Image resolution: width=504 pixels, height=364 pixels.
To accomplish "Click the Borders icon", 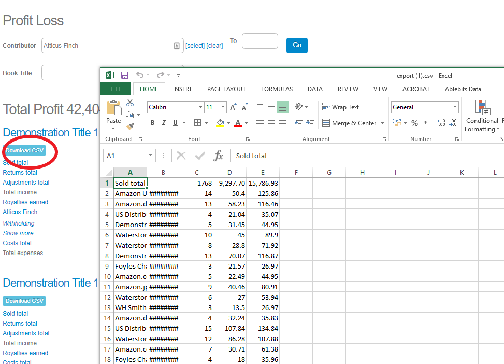I will pos(198,123).
